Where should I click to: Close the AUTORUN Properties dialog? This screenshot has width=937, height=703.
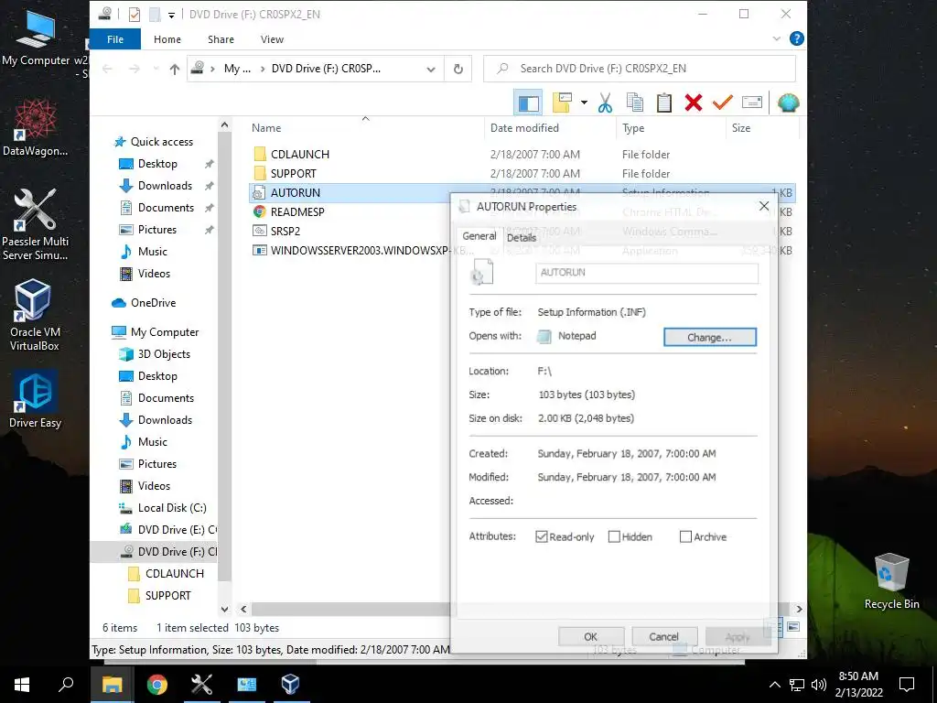tap(764, 206)
